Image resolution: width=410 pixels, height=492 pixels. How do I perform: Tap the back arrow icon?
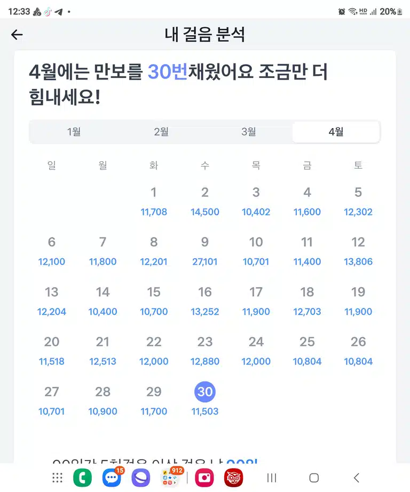17,35
